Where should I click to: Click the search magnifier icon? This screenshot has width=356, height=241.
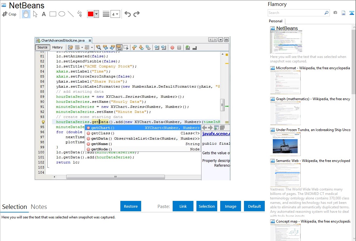coord(327,13)
